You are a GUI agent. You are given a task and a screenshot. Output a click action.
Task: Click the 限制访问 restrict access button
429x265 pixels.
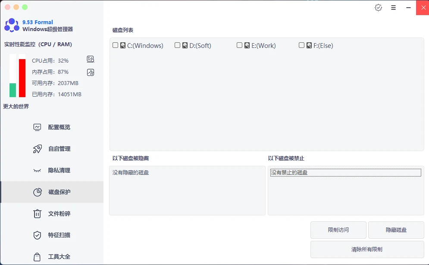click(x=338, y=230)
